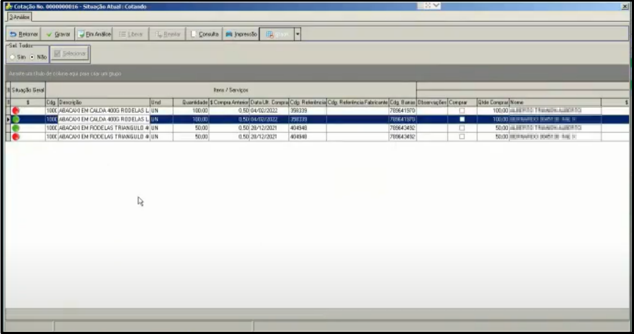
Task: Open Impressão printer button
Action: [x=241, y=34]
